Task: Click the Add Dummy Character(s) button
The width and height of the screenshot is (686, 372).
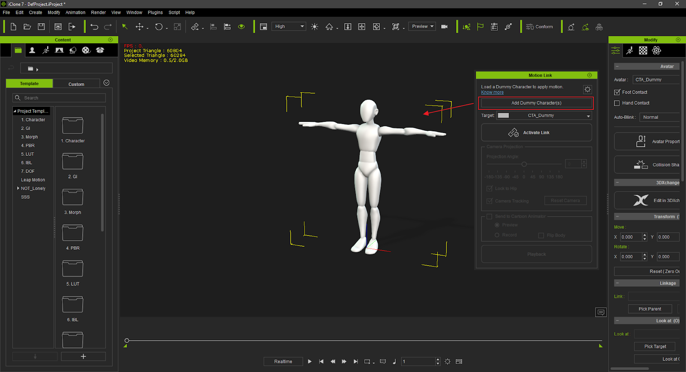Action: point(536,103)
